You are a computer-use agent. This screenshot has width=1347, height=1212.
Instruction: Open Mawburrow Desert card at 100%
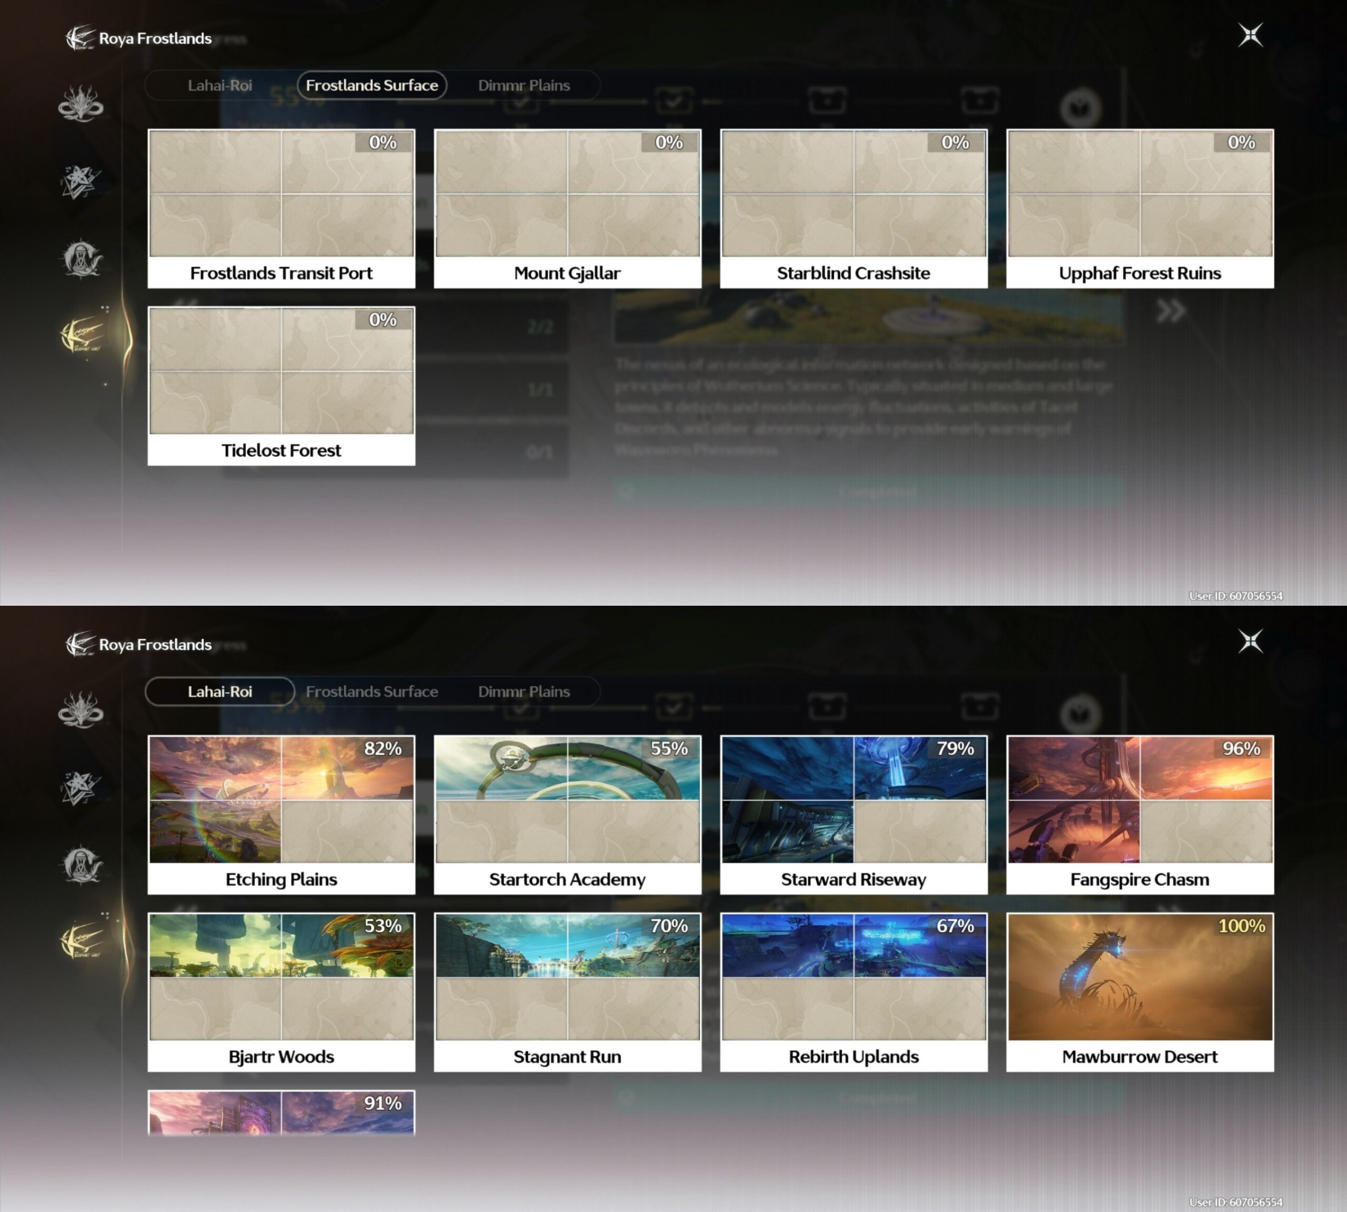(x=1140, y=992)
